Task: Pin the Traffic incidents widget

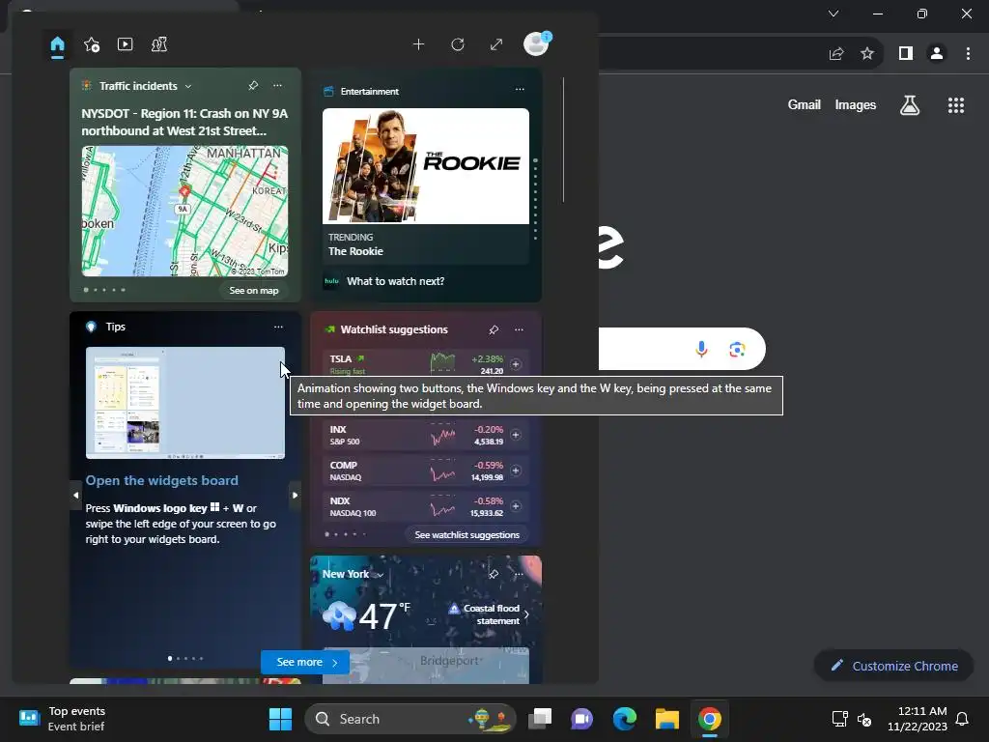Action: point(253,85)
